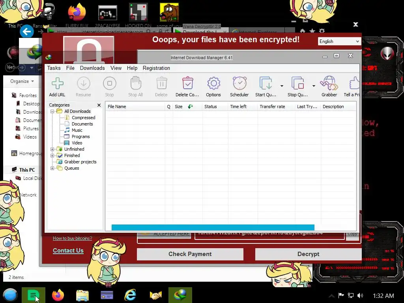Click the Add URL toolbar icon
404x303 pixels.
[x=57, y=84]
